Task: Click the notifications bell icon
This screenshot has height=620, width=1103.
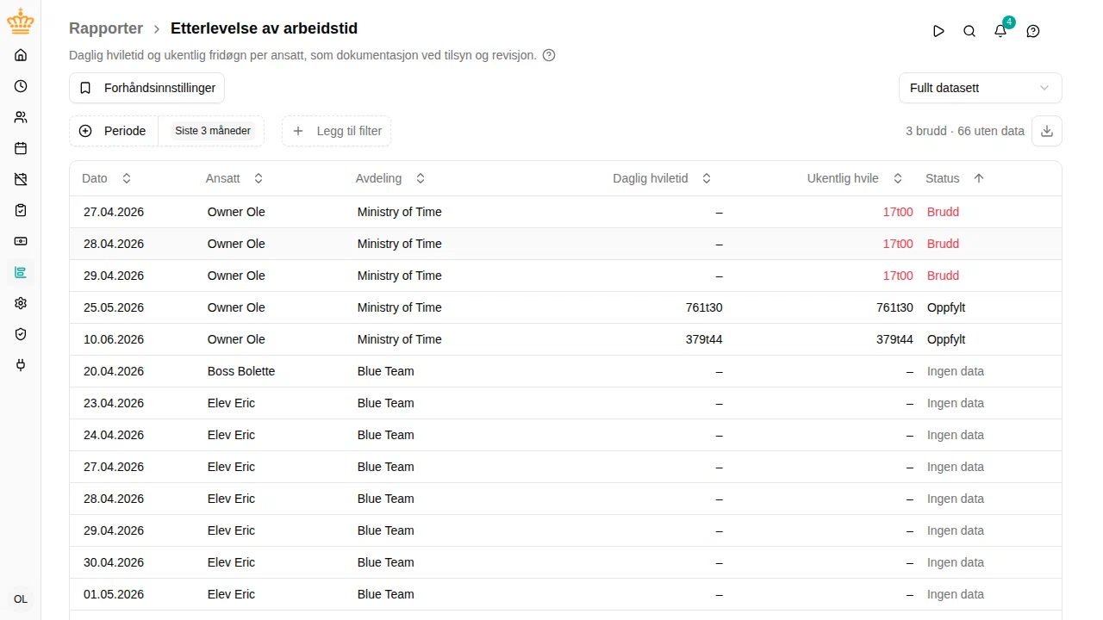Action: point(1000,31)
